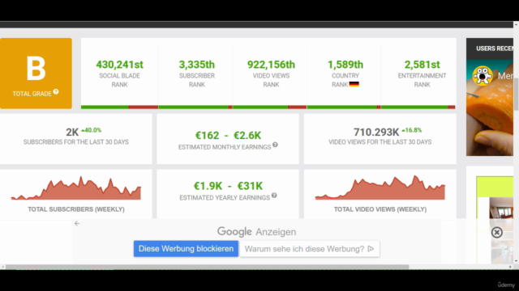The height and width of the screenshot is (291, 519).
Task: Click the Subscribers For The Last 30 Days label
Action: point(75,142)
